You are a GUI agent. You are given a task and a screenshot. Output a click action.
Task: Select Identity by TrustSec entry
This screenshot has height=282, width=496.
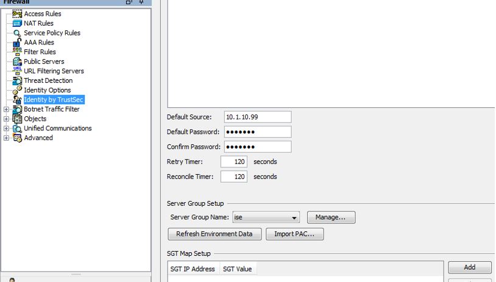tap(54, 100)
